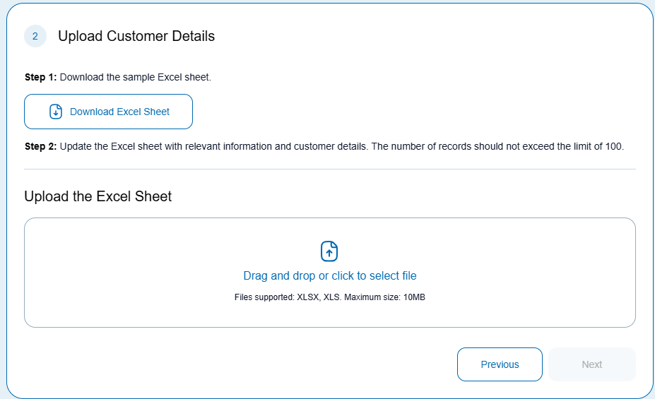Click the Step 2 Excel update instructions

point(324,146)
